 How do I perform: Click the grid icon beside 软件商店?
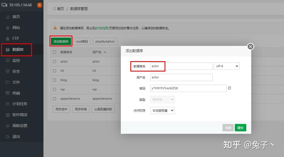click(x=8, y=115)
